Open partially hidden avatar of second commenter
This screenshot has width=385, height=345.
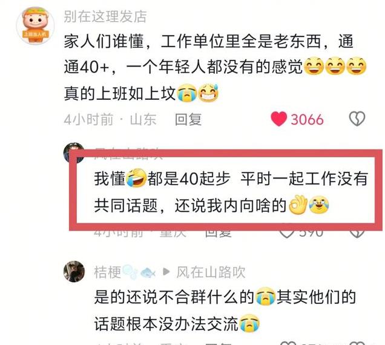74,153
